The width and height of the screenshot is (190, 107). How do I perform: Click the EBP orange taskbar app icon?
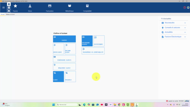tap(132, 105)
